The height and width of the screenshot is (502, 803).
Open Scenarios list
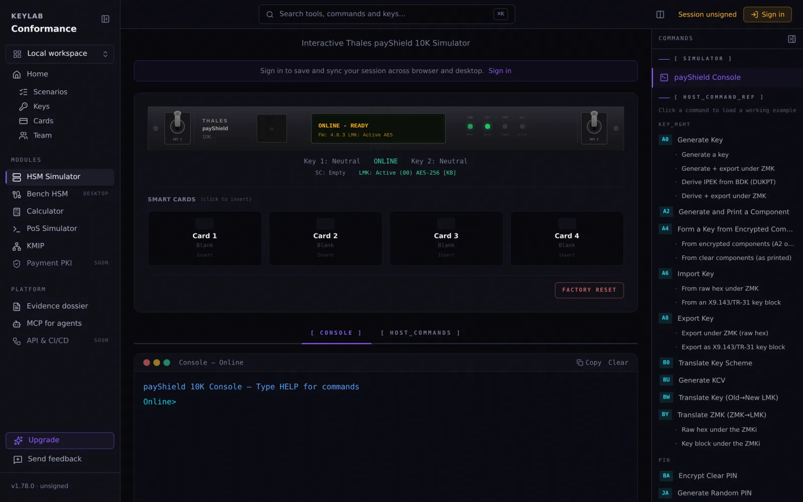[50, 92]
